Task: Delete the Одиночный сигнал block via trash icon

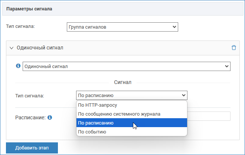Action: pyautogui.click(x=233, y=48)
